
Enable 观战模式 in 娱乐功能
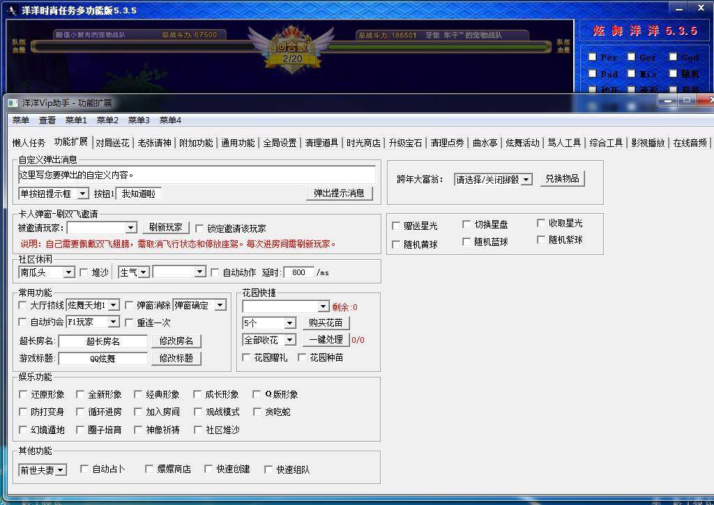pyautogui.click(x=199, y=412)
